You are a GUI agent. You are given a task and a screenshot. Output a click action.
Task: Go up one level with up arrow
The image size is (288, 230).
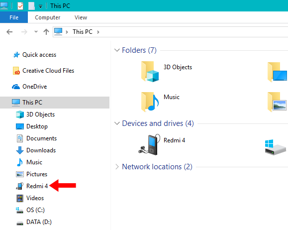click(46, 32)
